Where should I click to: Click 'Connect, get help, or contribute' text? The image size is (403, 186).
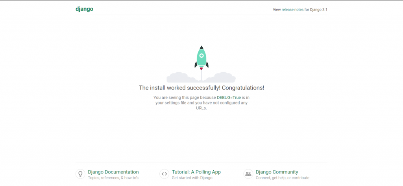point(283,178)
